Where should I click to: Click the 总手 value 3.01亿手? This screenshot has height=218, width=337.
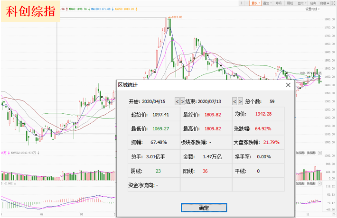[x=156, y=157]
